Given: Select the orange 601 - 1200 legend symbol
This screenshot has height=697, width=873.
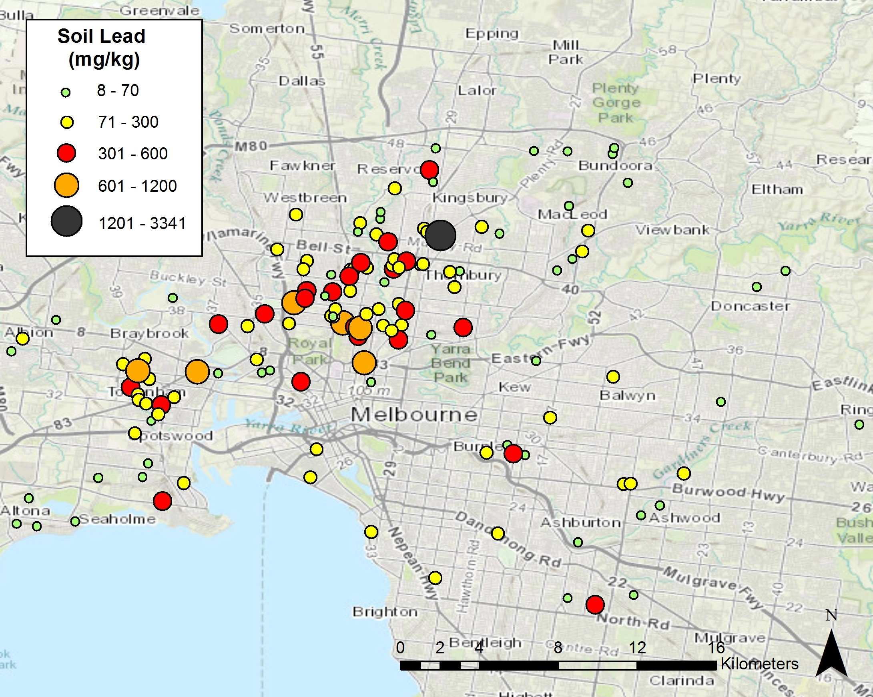Looking at the screenshot, I should coord(66,185).
